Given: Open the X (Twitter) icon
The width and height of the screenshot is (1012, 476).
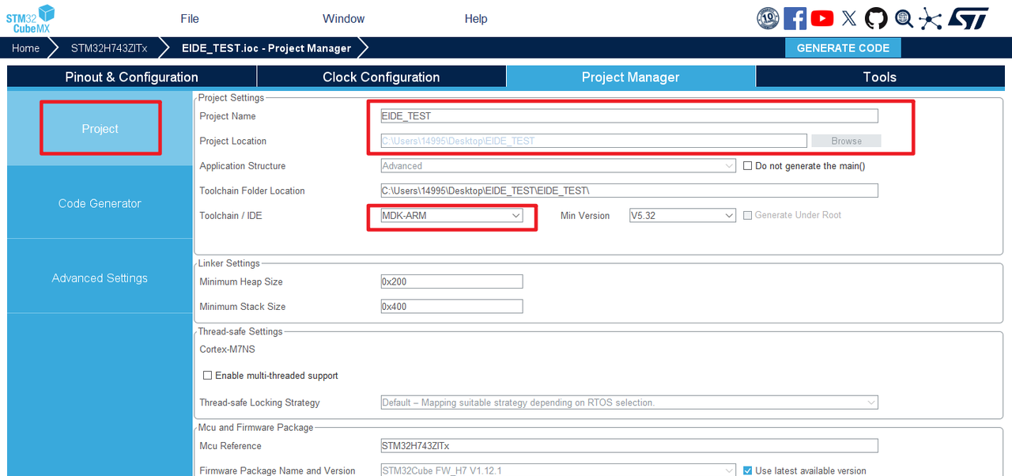Looking at the screenshot, I should 849,18.
